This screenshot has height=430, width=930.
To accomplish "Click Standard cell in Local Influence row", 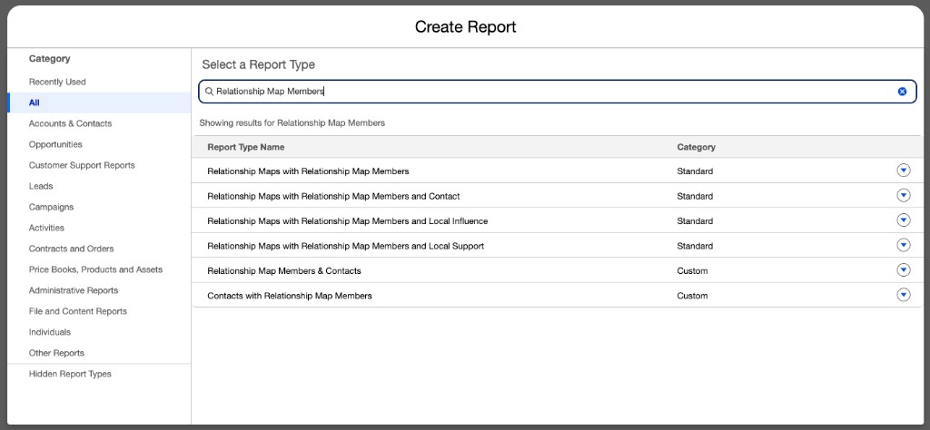I will (x=695, y=221).
